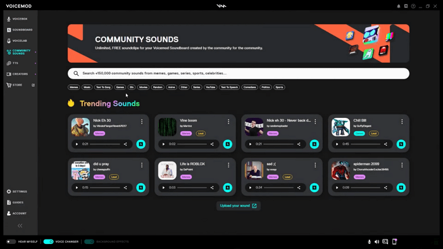Filter by the Other category chip
The height and width of the screenshot is (249, 443).
[x=184, y=87]
